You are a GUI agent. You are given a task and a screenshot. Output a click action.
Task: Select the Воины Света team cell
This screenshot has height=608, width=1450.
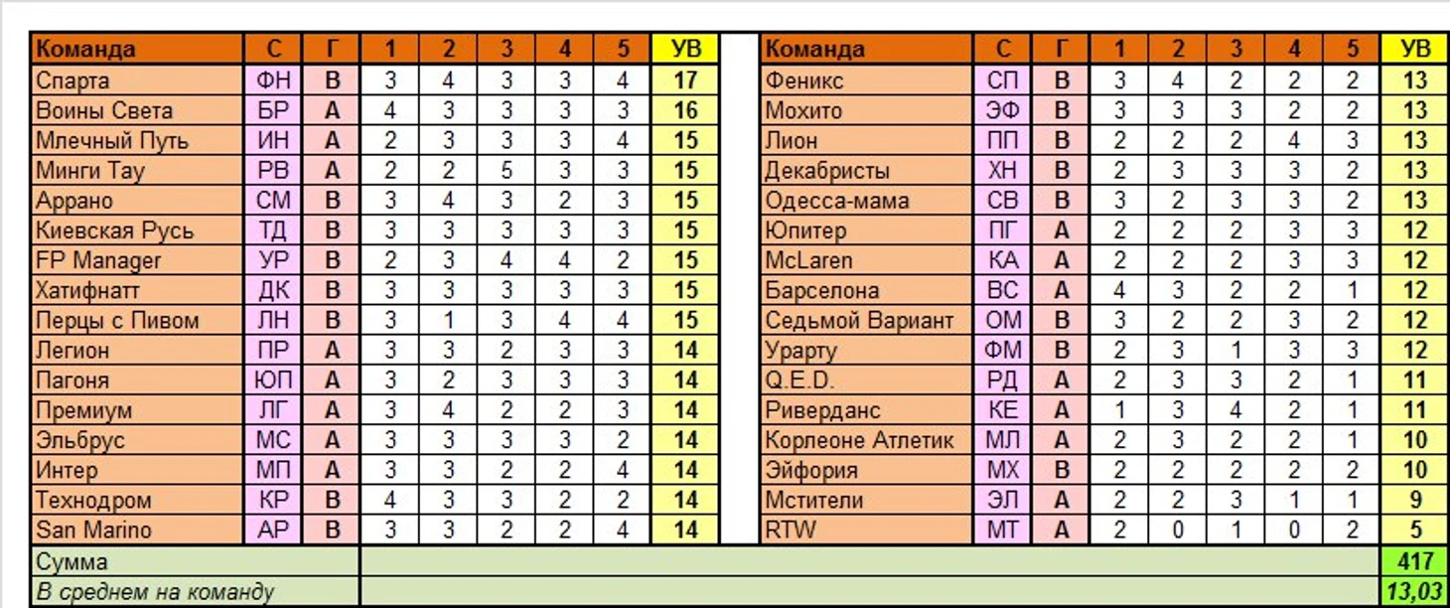[138, 110]
